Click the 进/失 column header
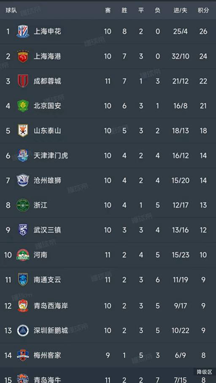 pyautogui.click(x=180, y=11)
